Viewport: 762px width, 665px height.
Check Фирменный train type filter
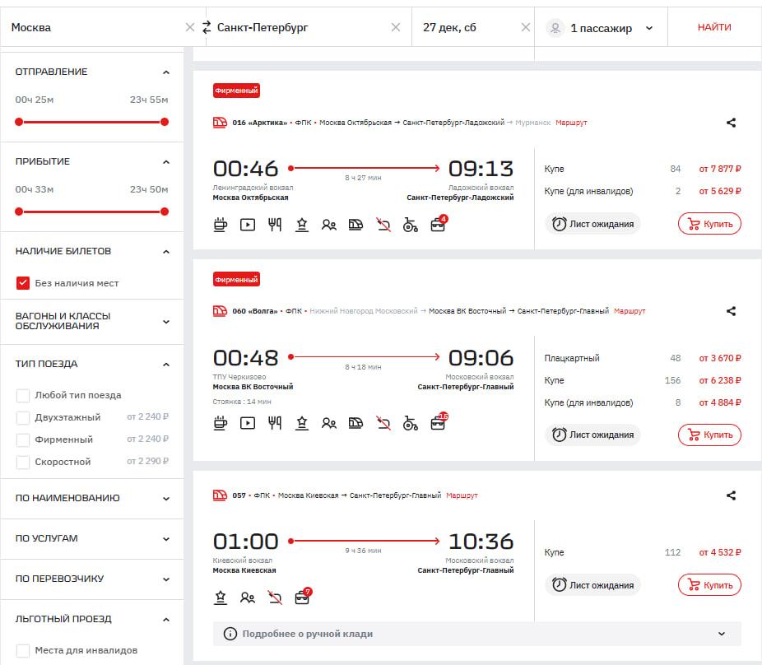click(23, 440)
